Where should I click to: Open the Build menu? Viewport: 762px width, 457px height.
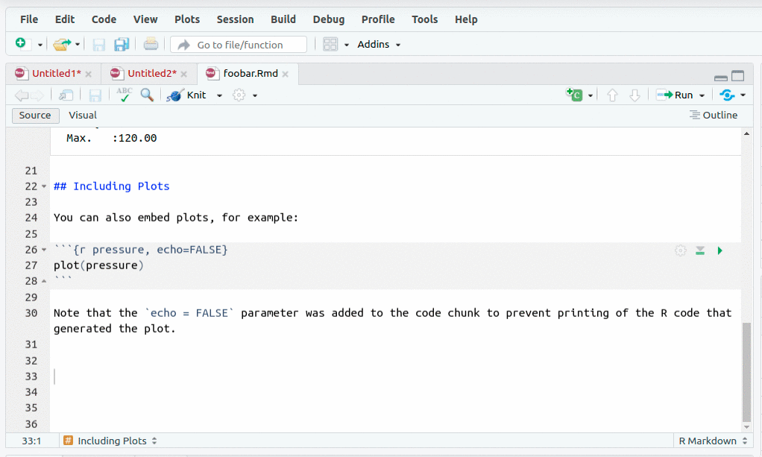[283, 19]
